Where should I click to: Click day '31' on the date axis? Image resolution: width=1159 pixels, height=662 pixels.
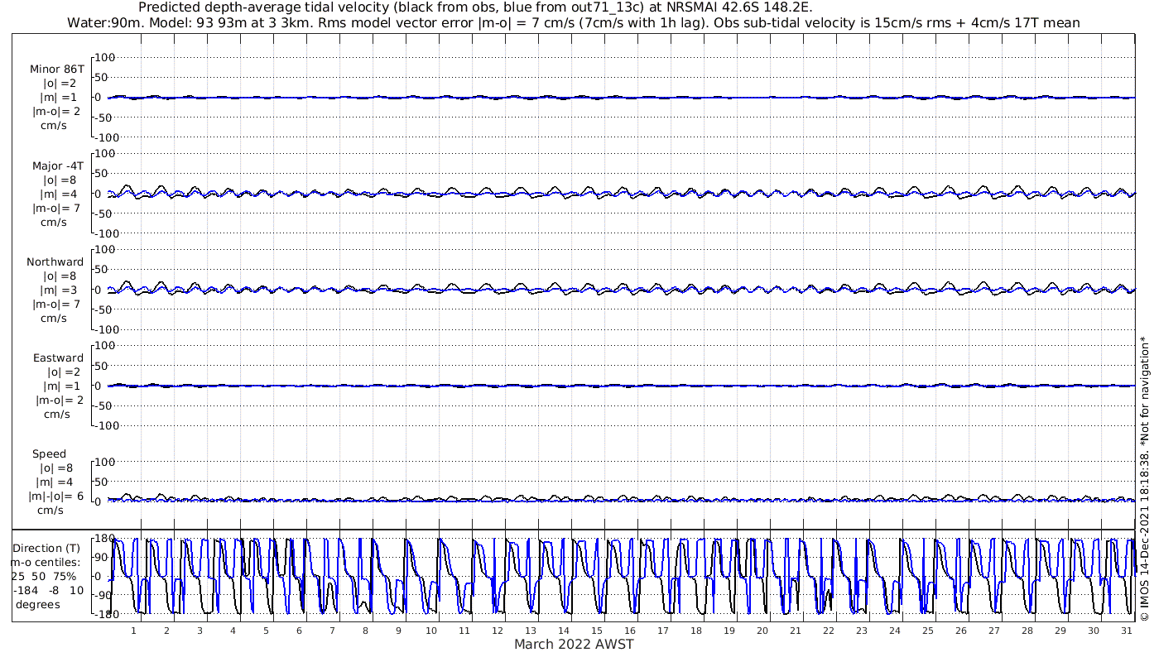(1127, 631)
